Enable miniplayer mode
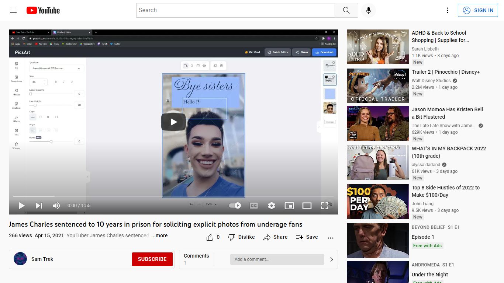Image resolution: width=504 pixels, height=283 pixels. [x=289, y=206]
